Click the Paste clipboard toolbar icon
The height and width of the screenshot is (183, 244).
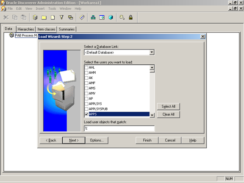(24, 17)
